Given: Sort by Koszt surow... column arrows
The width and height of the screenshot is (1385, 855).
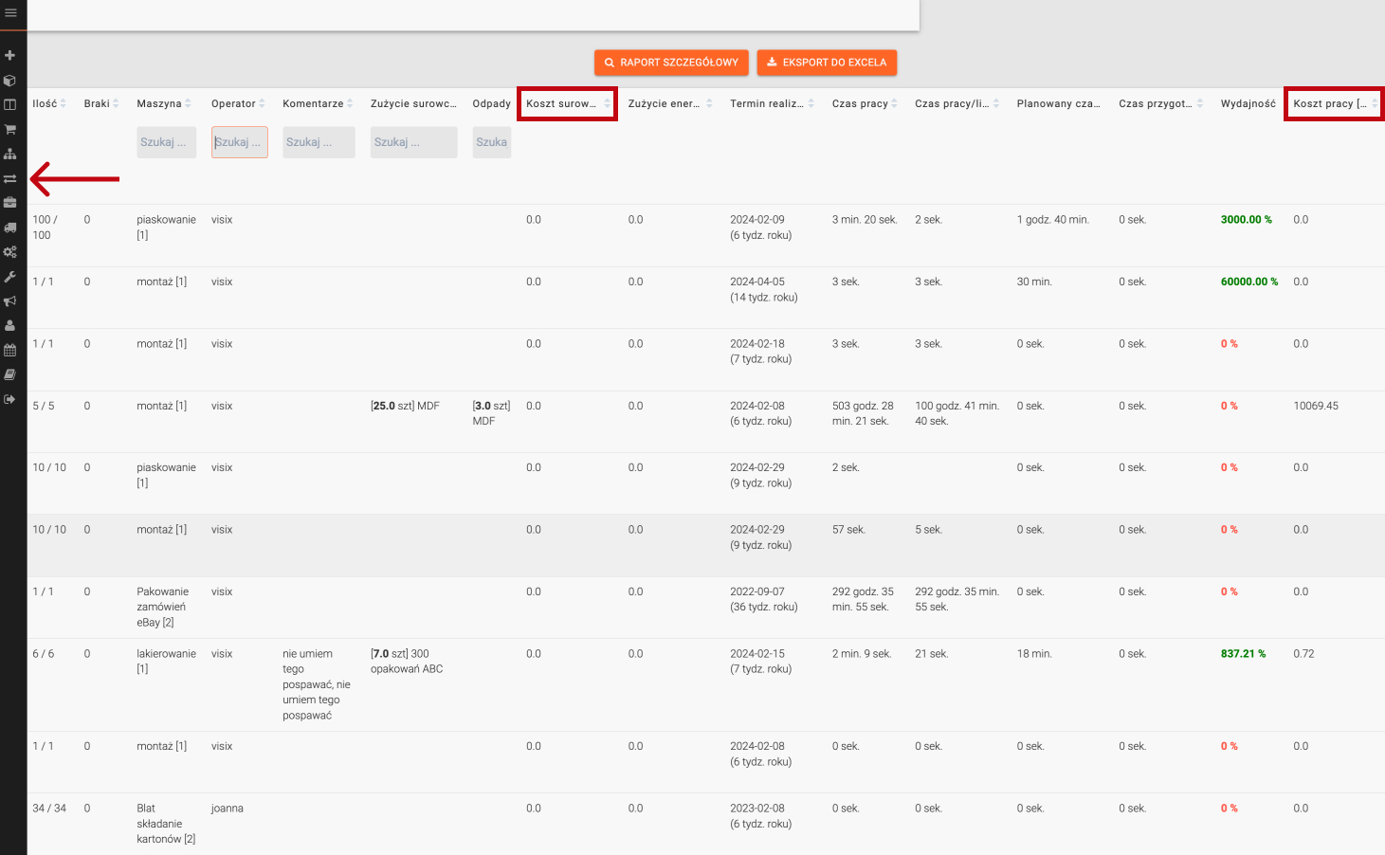Looking at the screenshot, I should point(607,103).
